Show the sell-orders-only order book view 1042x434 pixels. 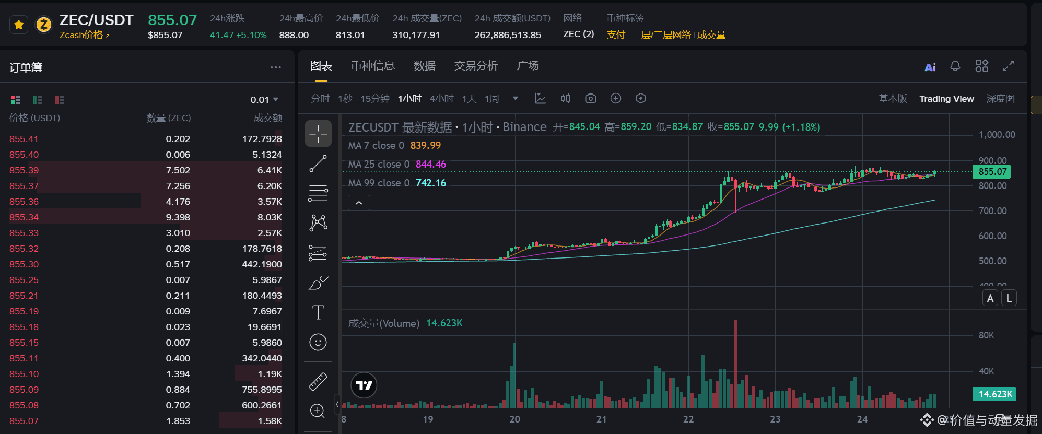click(60, 99)
